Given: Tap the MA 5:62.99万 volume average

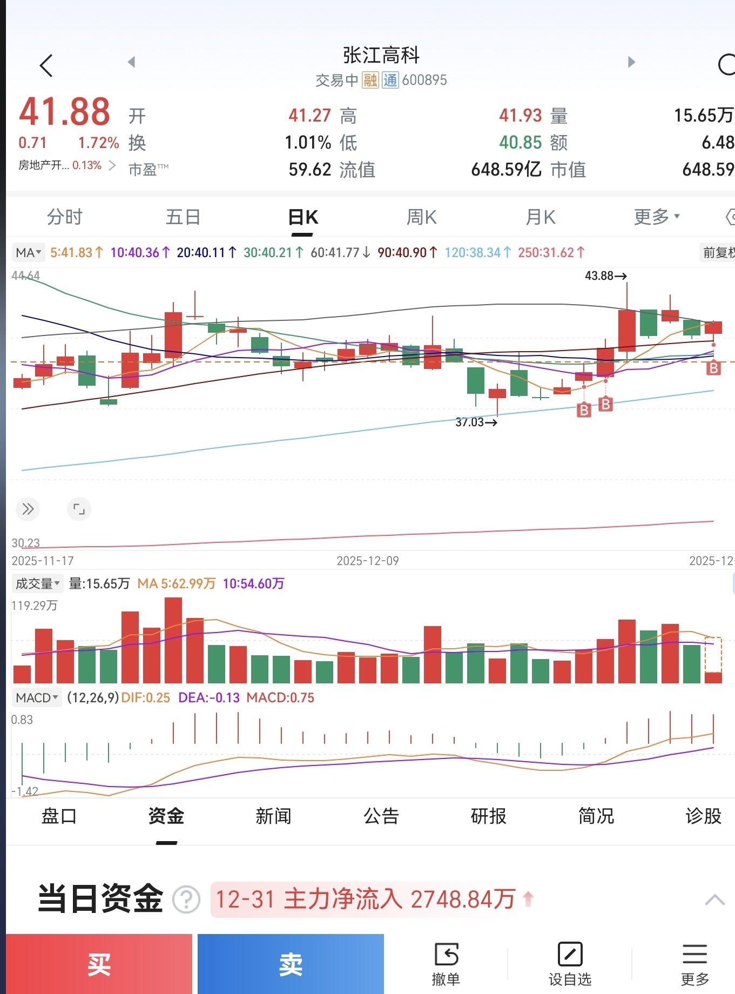Looking at the screenshot, I should (177, 583).
